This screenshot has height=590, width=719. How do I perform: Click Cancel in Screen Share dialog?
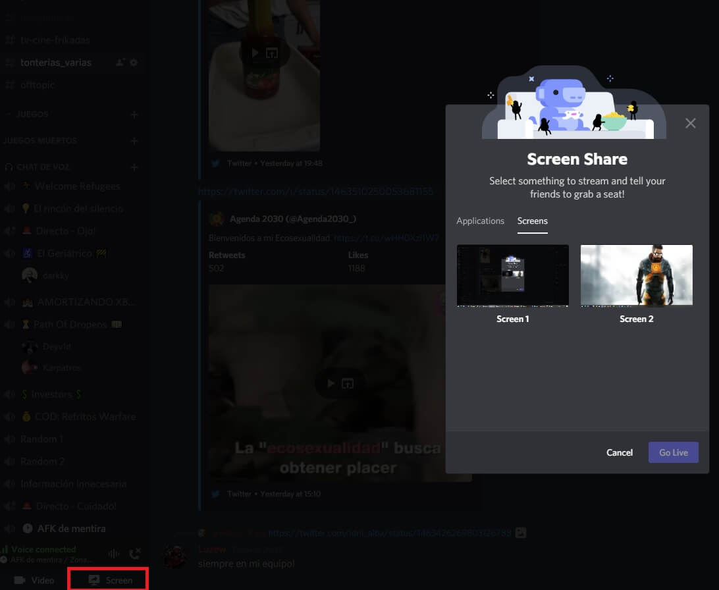[619, 452]
